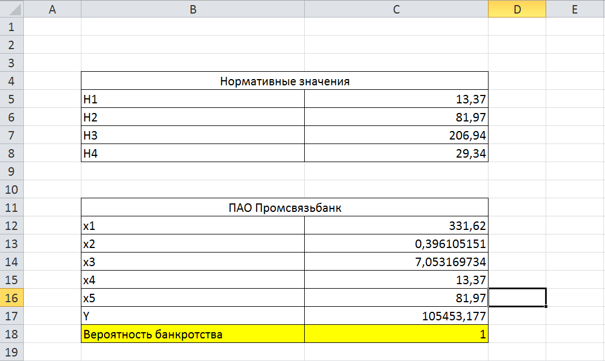Select the cell labeled x1
This screenshot has height=361, width=605.
193,225
